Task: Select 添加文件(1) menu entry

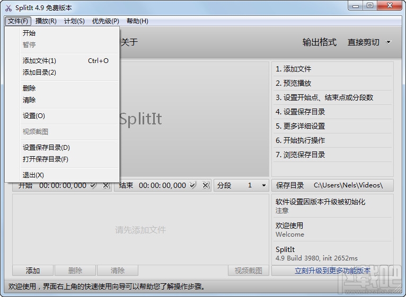Action: pos(69,61)
